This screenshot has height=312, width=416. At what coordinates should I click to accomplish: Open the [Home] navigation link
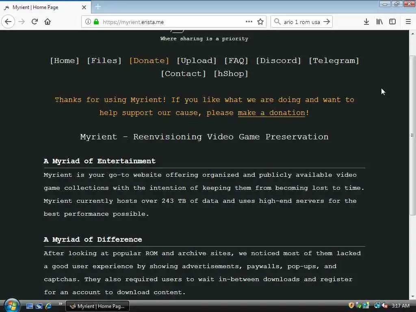[x=65, y=61]
